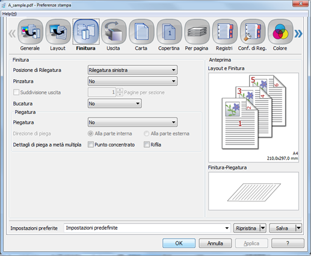
Task: Tick the Rifila checkbox
Action: (x=147, y=144)
